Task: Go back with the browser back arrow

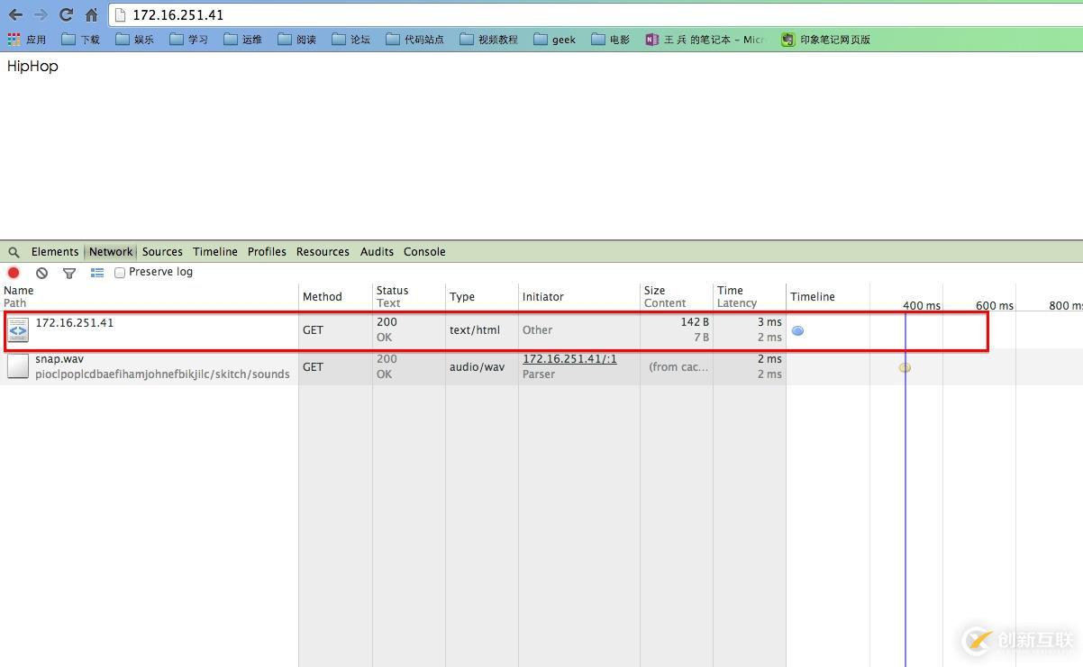Action: click(15, 14)
